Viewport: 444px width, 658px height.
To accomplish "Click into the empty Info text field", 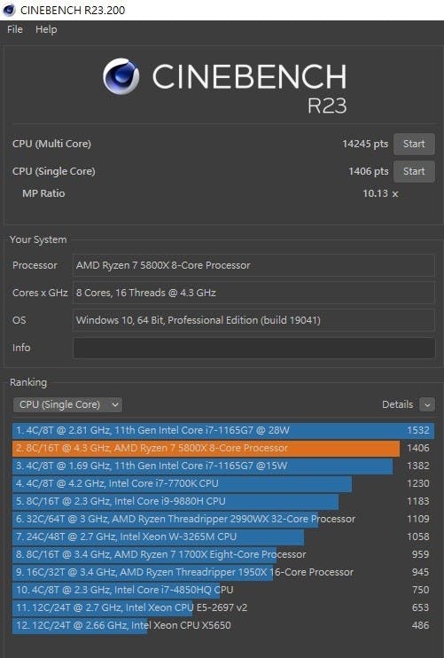I will click(x=253, y=348).
